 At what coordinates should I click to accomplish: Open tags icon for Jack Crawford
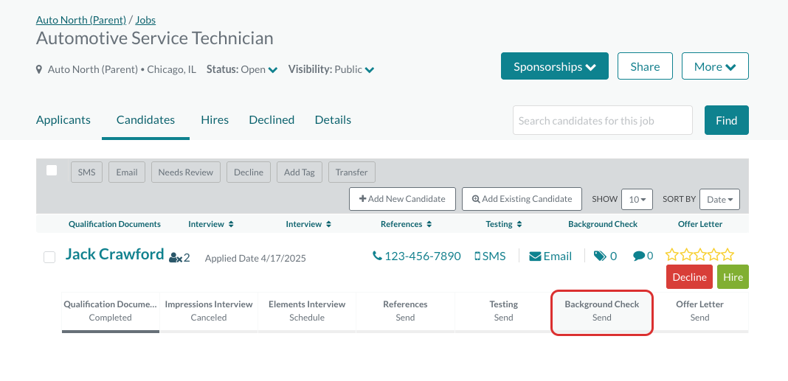tap(600, 256)
